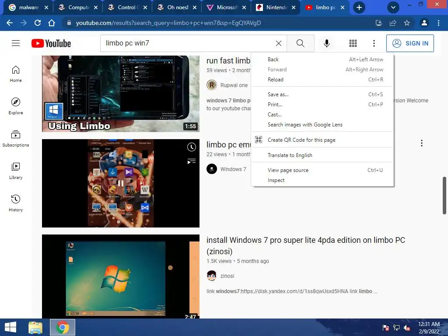
Task: Click the zinosi channel avatar
Action: click(212, 276)
